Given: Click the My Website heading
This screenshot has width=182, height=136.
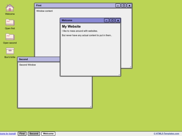Looking at the screenshot, I should [71, 27].
